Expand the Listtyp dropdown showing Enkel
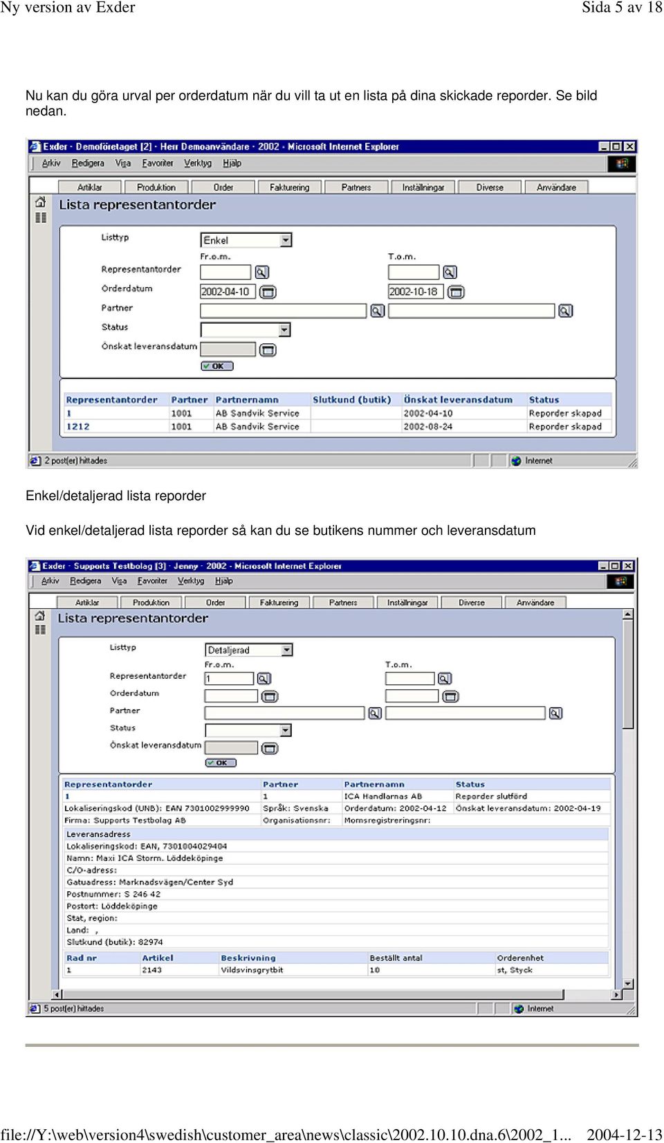The height and width of the screenshot is (1143, 664). 286,240
